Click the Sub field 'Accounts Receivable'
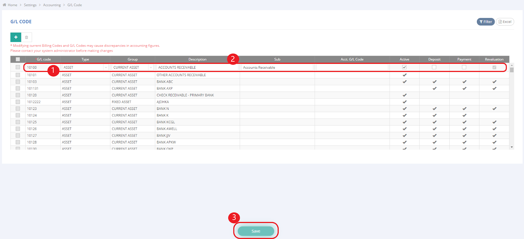Viewport: 524px width, 239px height. coord(277,67)
